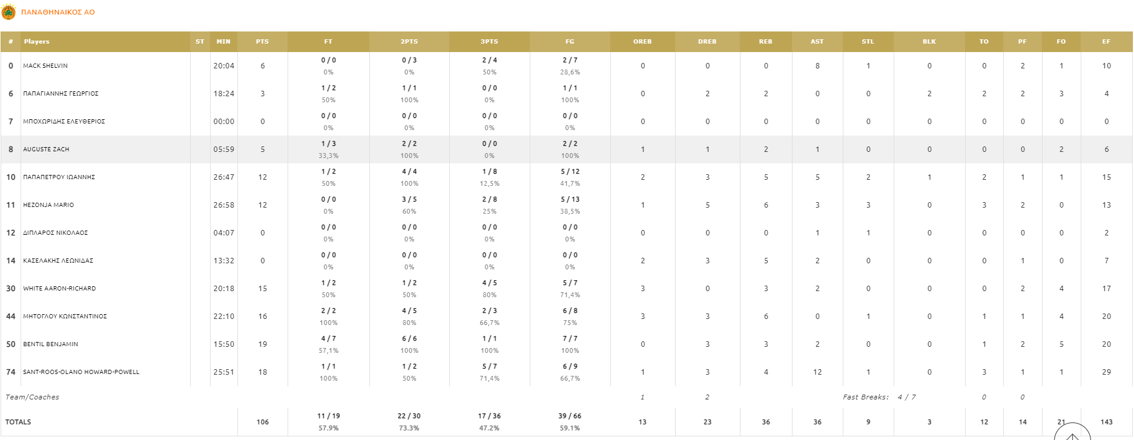Screen dimensions: 1134x440
Task: Click WHITE AARON-RICHARD player name
Action: click(59, 289)
